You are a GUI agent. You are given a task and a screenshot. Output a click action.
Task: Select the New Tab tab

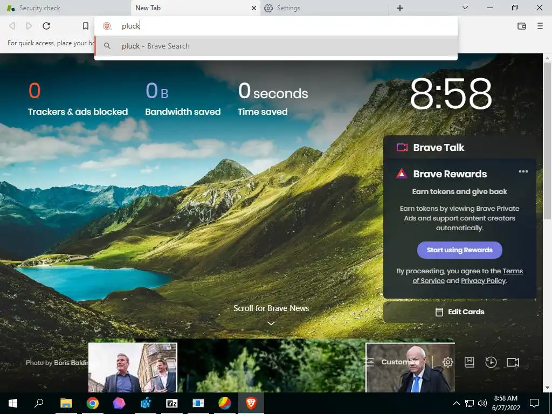click(x=196, y=8)
